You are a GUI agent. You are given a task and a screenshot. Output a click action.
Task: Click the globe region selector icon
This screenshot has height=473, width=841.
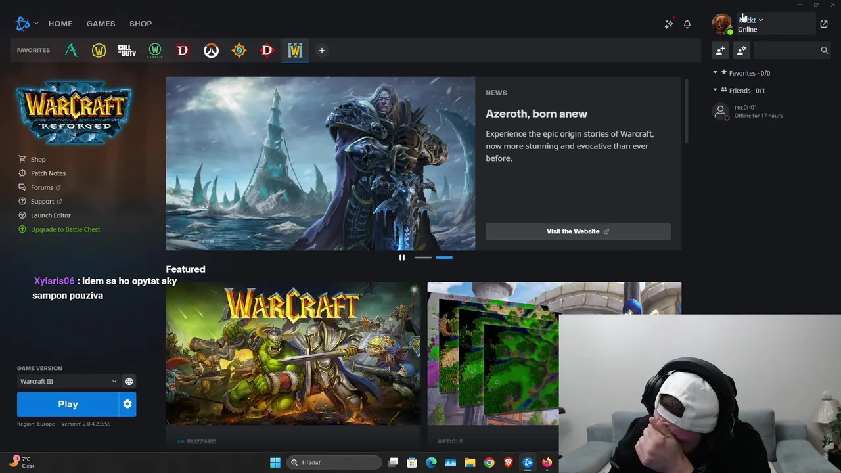pos(129,381)
